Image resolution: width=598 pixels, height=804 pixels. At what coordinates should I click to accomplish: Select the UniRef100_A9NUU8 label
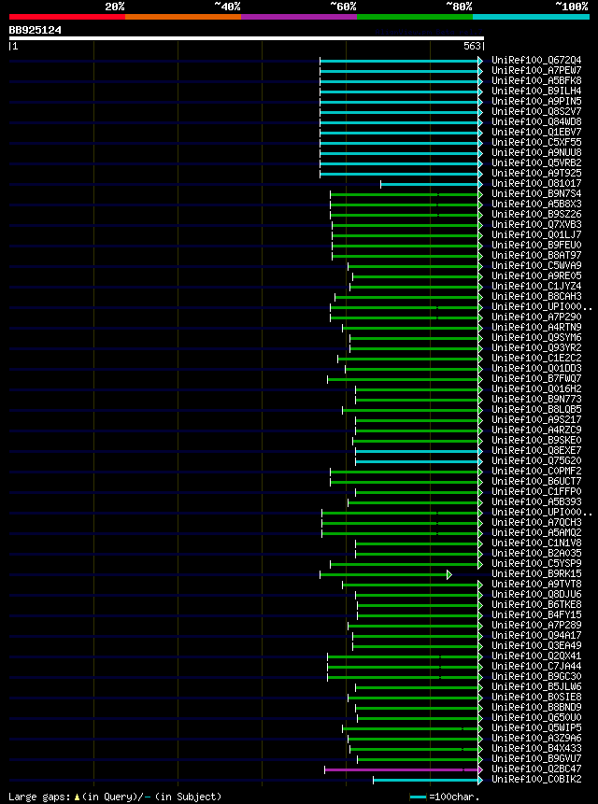536,153
